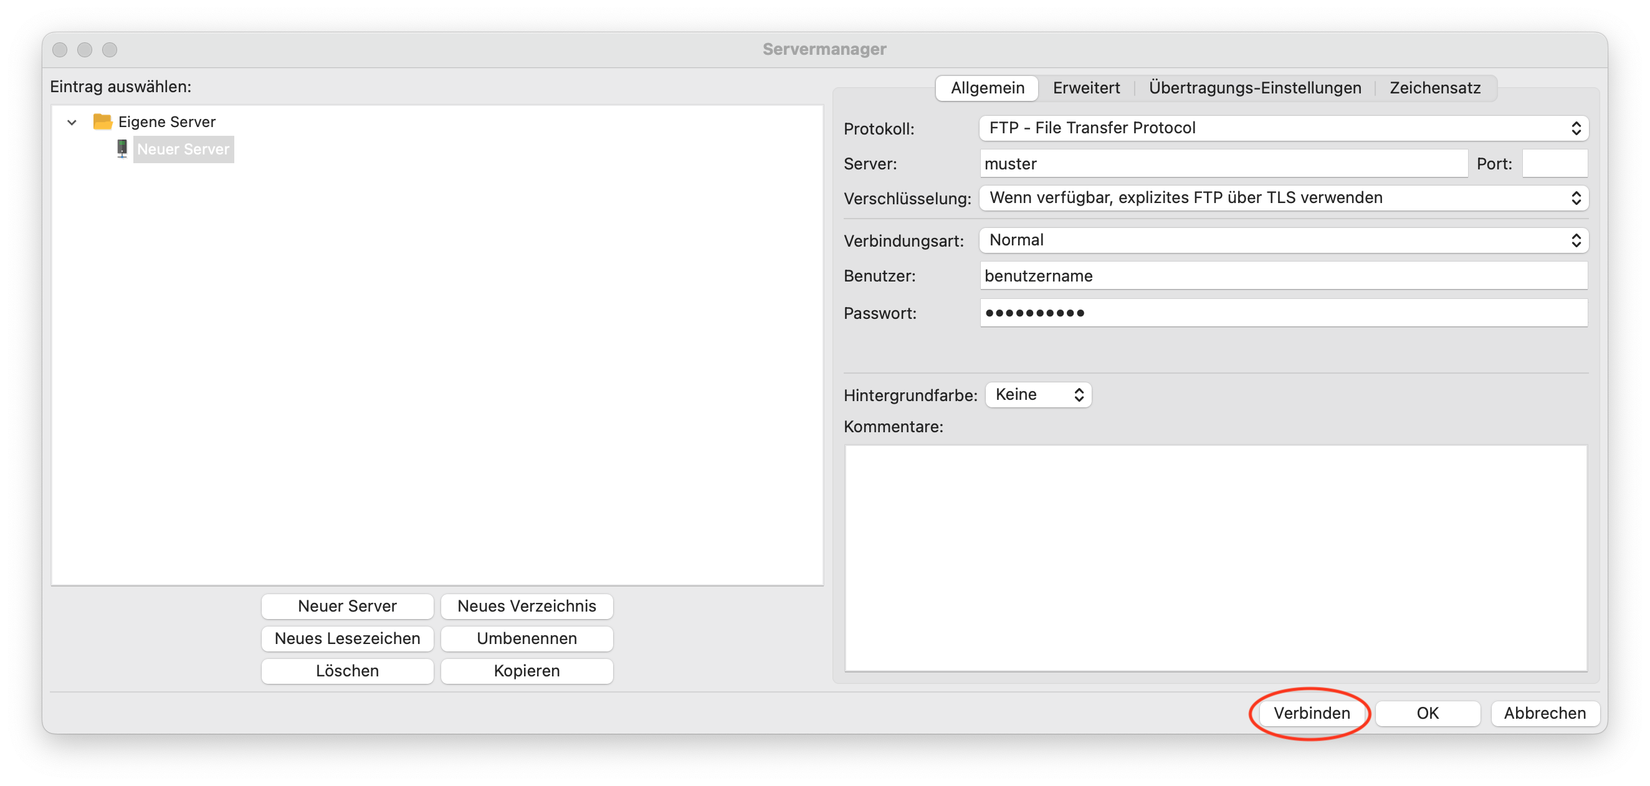The height and width of the screenshot is (786, 1650).
Task: Open the Verschlüsselung dropdown
Action: pyautogui.click(x=1283, y=198)
